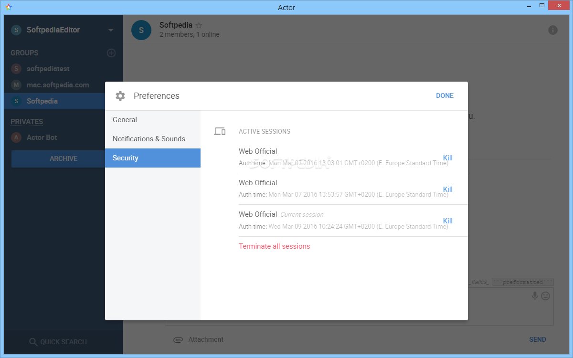Star the Softpedia group as favorite
This screenshot has width=573, height=358.
(199, 25)
